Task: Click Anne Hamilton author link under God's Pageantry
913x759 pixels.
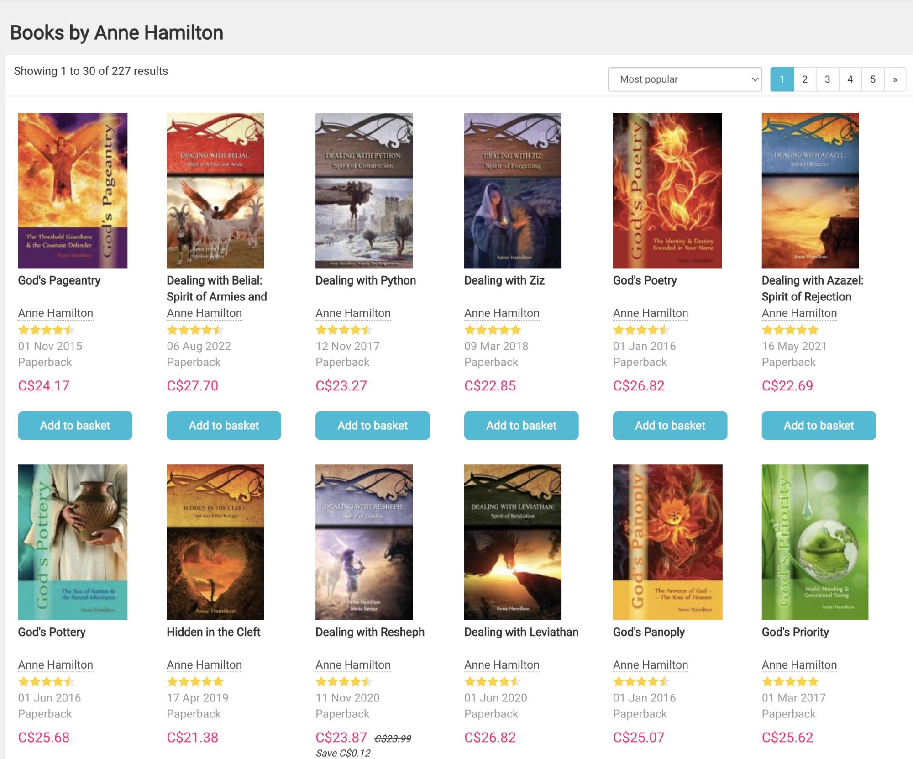Action: tap(56, 313)
